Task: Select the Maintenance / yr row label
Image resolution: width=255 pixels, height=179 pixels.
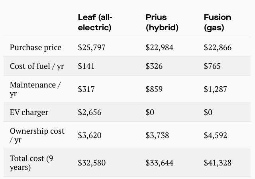Action: click(x=35, y=89)
